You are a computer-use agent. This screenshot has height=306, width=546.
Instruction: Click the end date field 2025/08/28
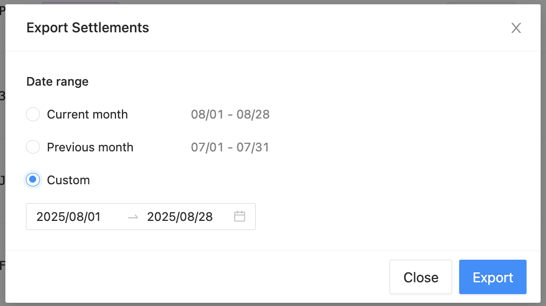click(180, 217)
